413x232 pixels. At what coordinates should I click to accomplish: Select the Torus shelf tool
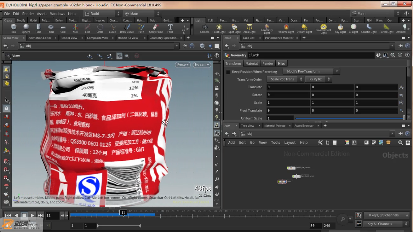click(51, 29)
